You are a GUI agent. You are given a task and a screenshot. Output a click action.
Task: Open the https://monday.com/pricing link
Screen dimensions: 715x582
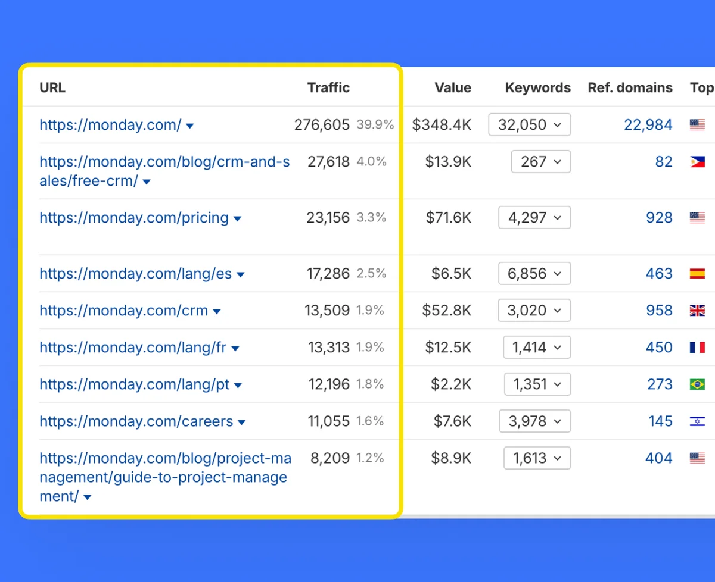click(x=134, y=218)
